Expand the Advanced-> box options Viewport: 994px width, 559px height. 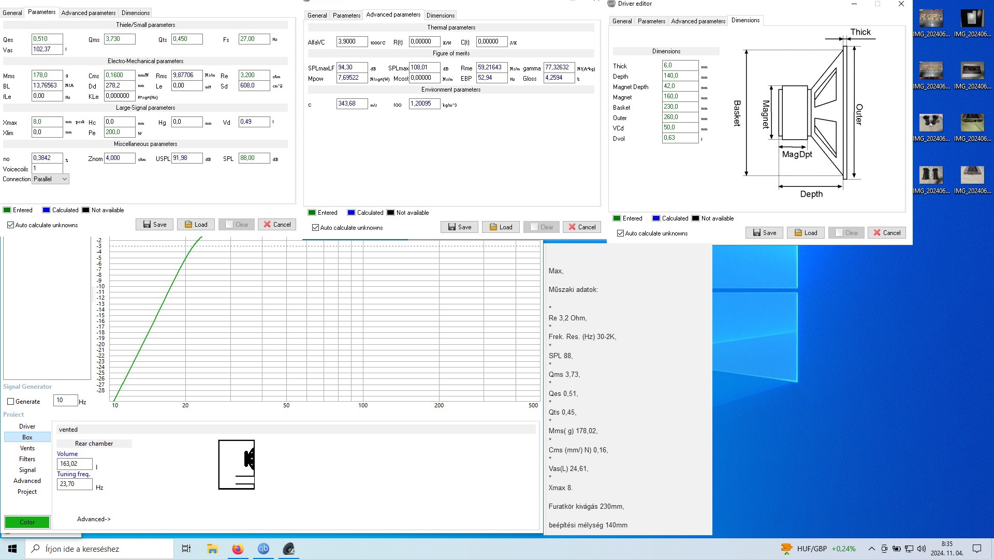[94, 519]
